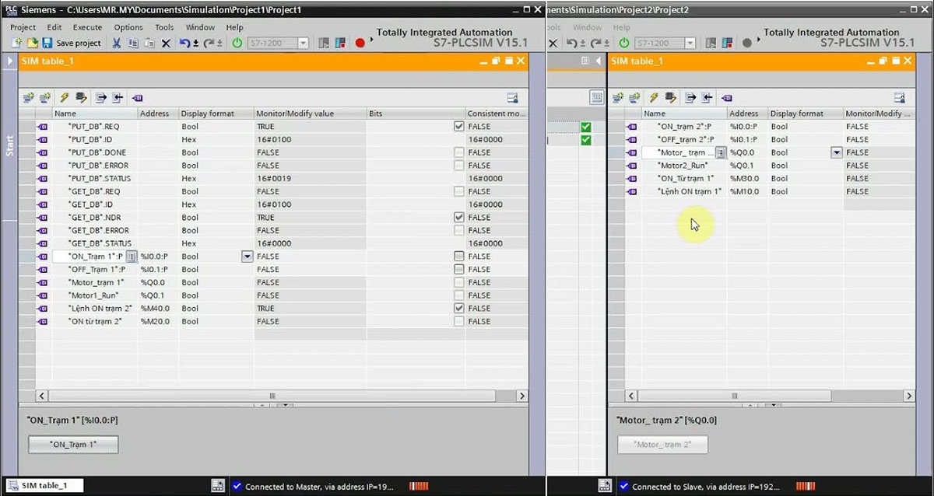The image size is (934, 496).
Task: Open Help menu in Project2 window
Action: (621, 27)
